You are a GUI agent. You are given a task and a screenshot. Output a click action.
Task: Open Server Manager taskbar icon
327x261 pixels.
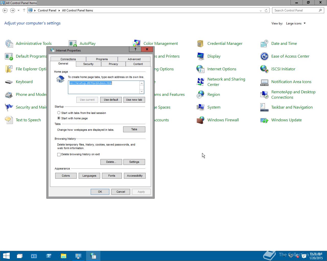point(34,256)
